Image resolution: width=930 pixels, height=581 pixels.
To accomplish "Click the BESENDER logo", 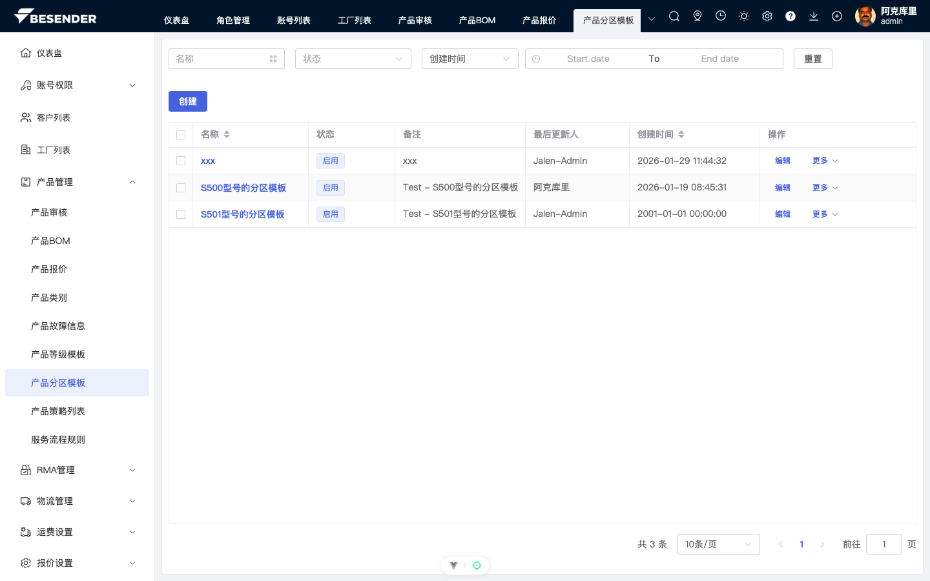I will click(x=56, y=17).
